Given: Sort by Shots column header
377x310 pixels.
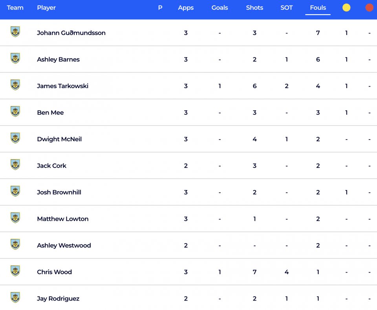Looking at the screenshot, I should tap(254, 8).
